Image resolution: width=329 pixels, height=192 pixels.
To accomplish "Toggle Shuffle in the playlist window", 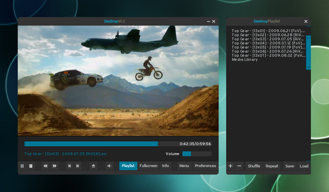I will [x=254, y=166].
